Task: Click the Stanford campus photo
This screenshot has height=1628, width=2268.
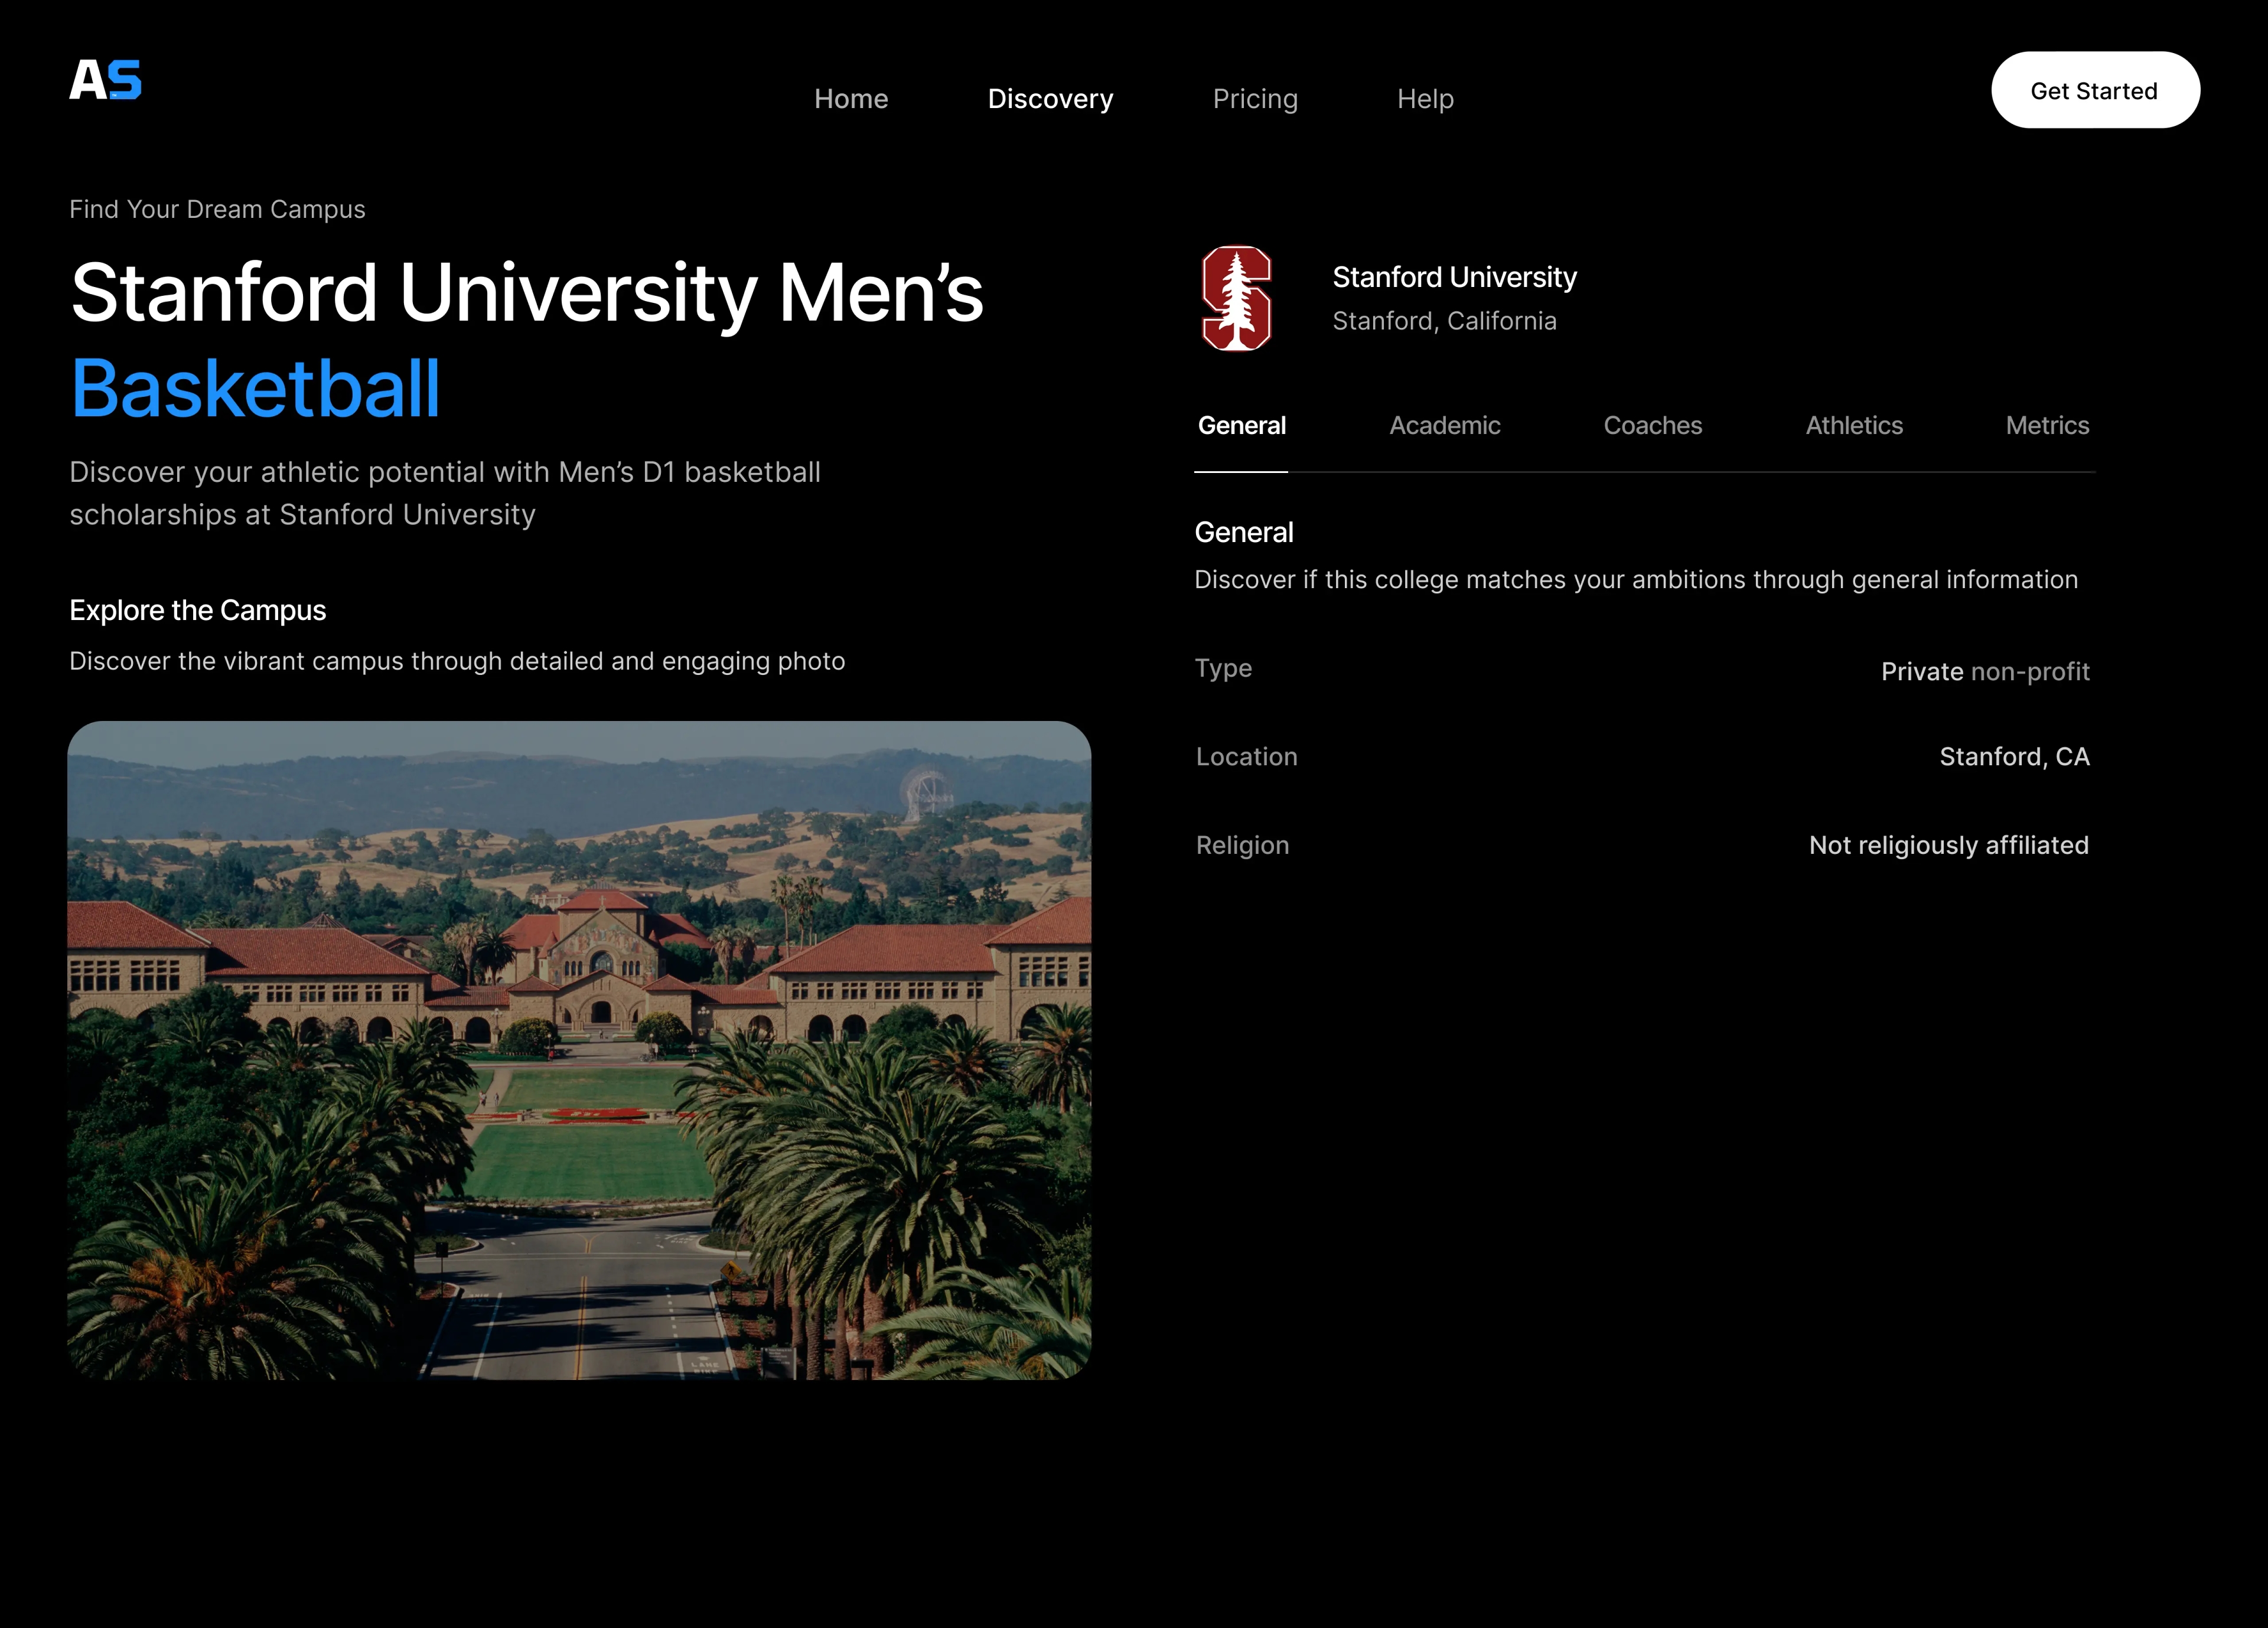Action: [579, 1050]
